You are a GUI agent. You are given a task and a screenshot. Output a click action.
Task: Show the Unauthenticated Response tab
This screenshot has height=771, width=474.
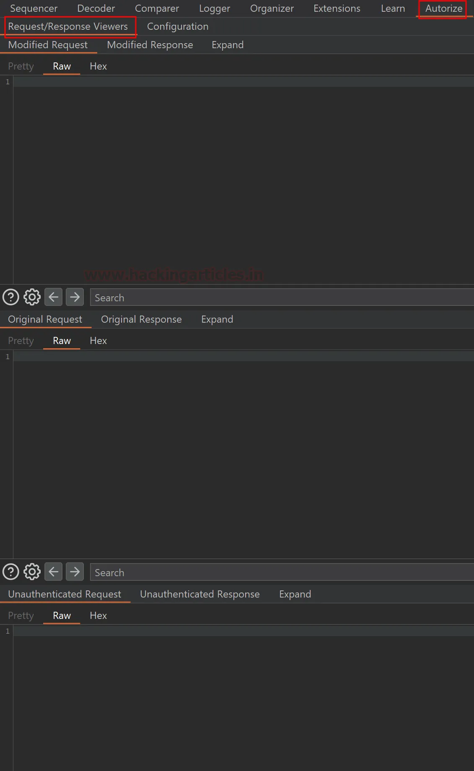pyautogui.click(x=199, y=594)
